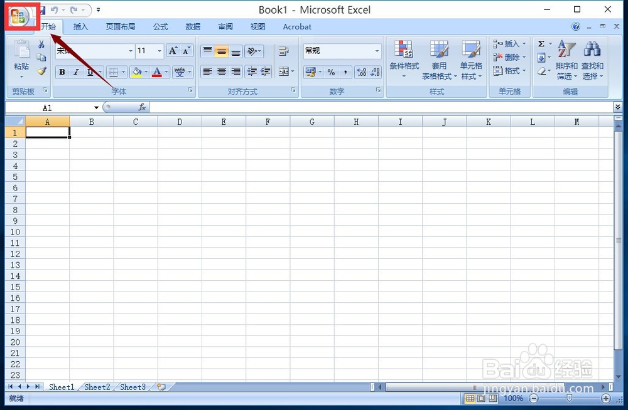This screenshot has height=410, width=628.
Task: Apply red font color A
Action: 157,72
